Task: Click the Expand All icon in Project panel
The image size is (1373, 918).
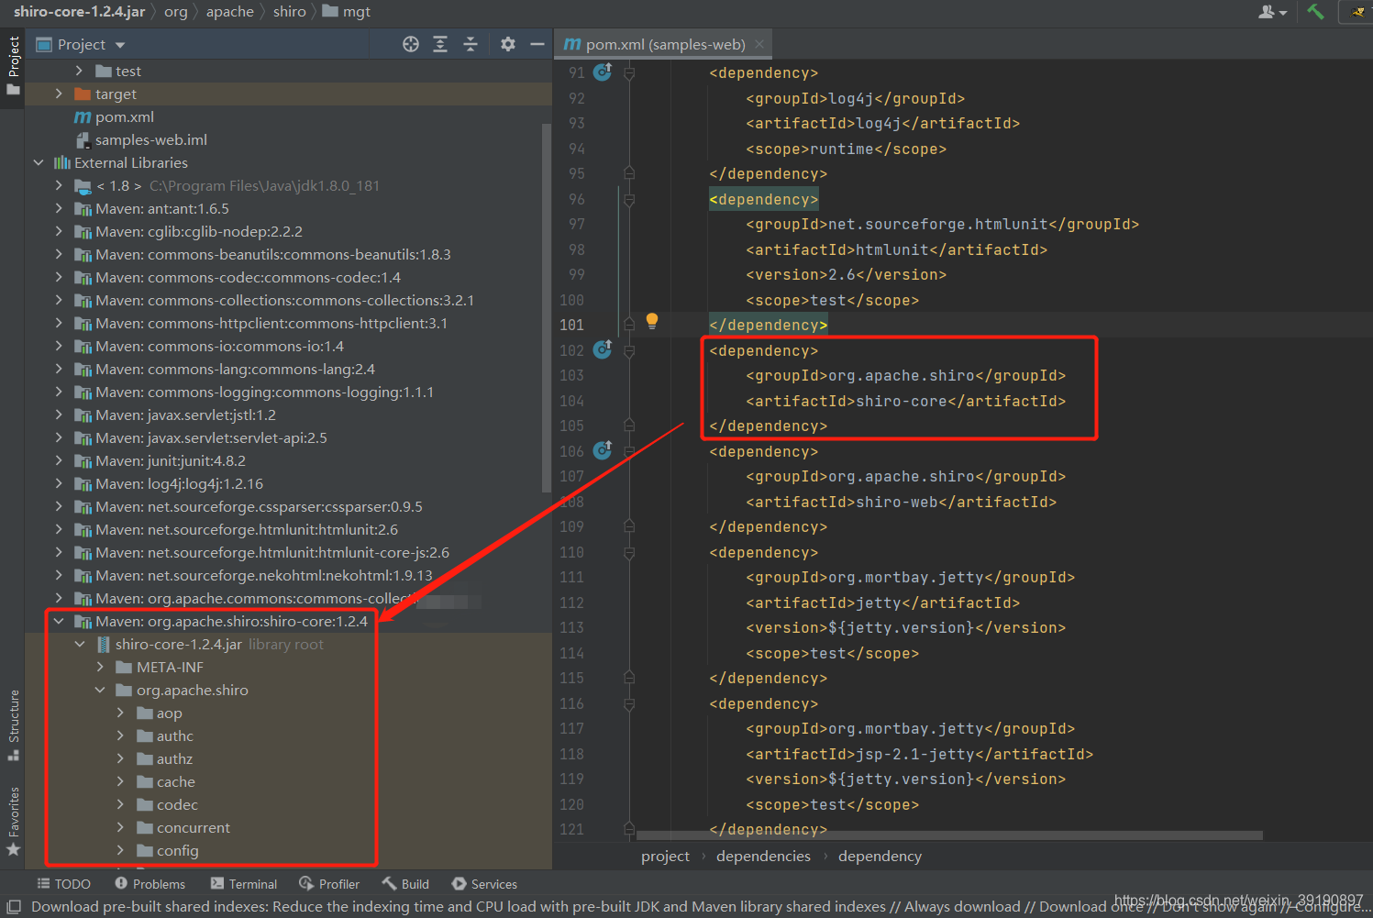Action: point(440,44)
